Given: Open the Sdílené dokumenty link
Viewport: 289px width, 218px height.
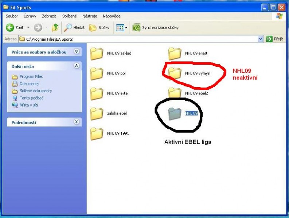Looking at the screenshot, I should [x=36, y=91].
